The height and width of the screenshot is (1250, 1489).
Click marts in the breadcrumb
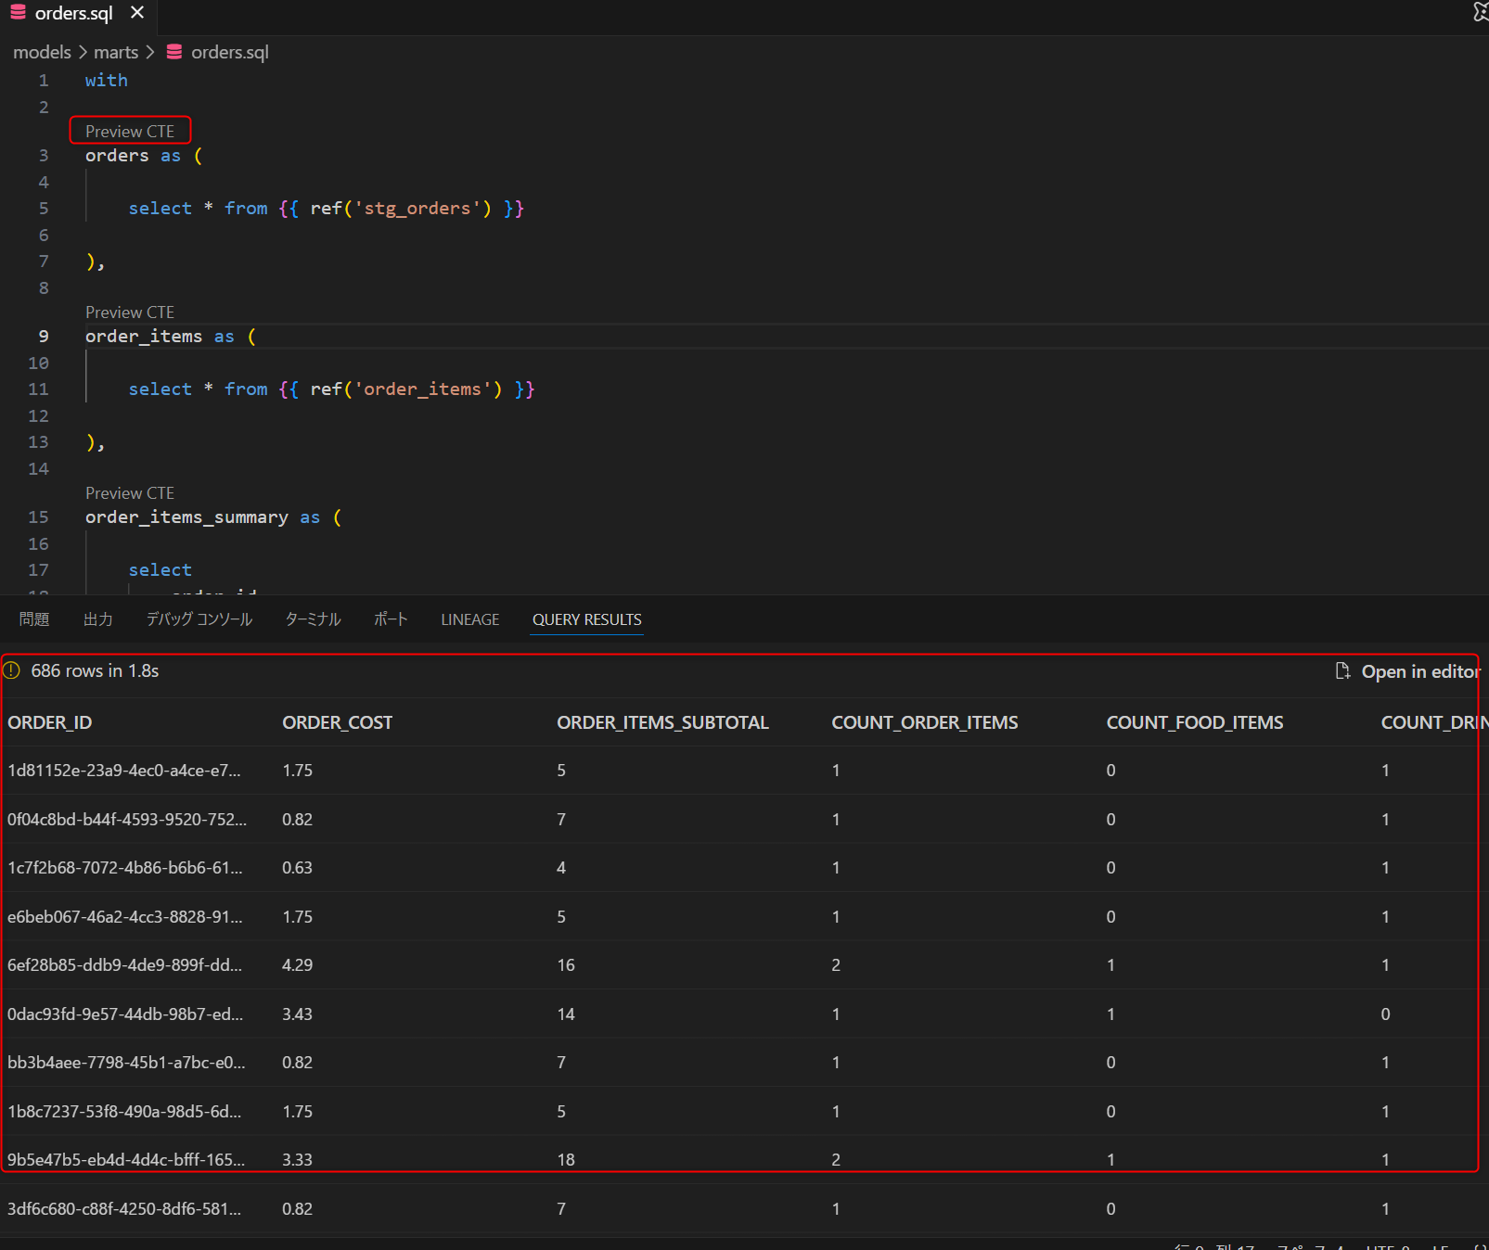[x=116, y=52]
